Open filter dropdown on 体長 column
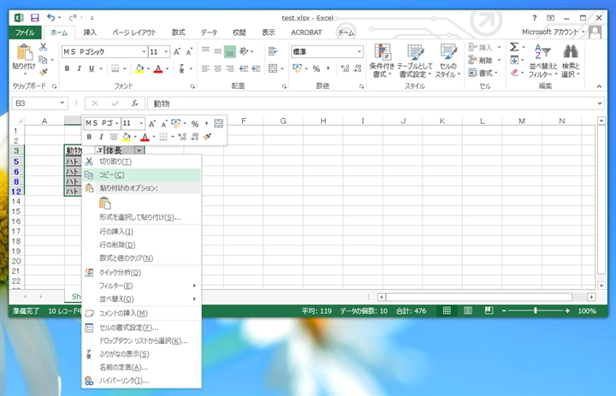 [139, 151]
